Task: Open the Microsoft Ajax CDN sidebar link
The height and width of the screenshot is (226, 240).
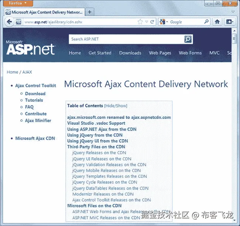Action: click(35, 138)
